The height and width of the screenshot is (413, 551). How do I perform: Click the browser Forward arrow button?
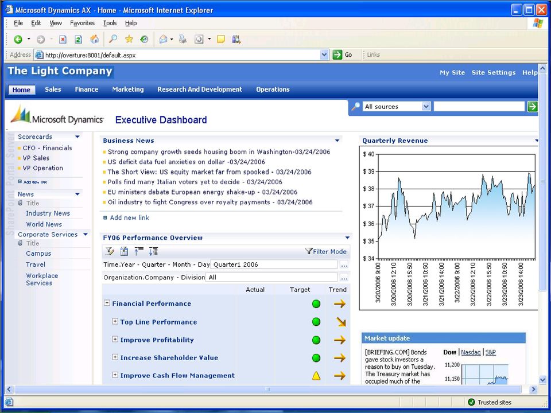[x=41, y=40]
